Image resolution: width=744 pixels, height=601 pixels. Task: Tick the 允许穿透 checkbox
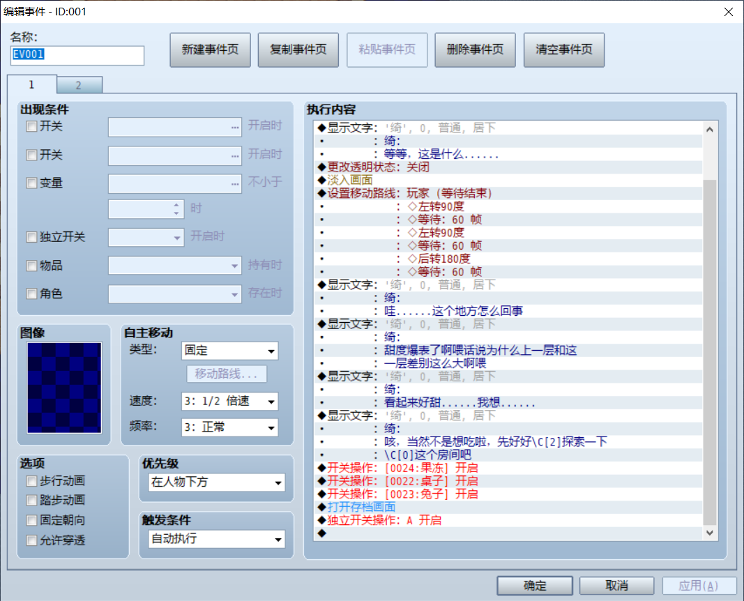tap(31, 540)
